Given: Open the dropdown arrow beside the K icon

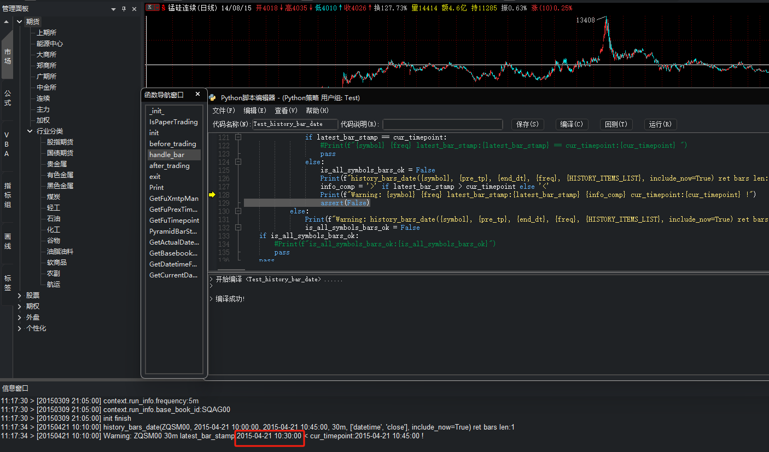Looking at the screenshot, I should (x=158, y=8).
